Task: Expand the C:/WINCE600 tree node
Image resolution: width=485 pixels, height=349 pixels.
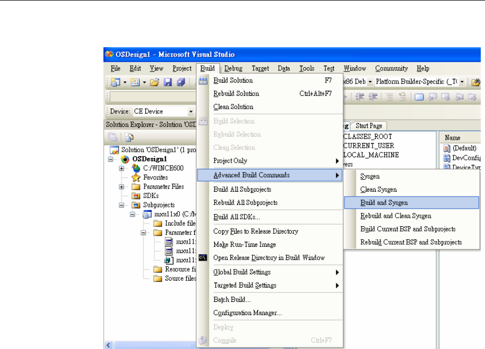Action: pyautogui.click(x=122, y=168)
